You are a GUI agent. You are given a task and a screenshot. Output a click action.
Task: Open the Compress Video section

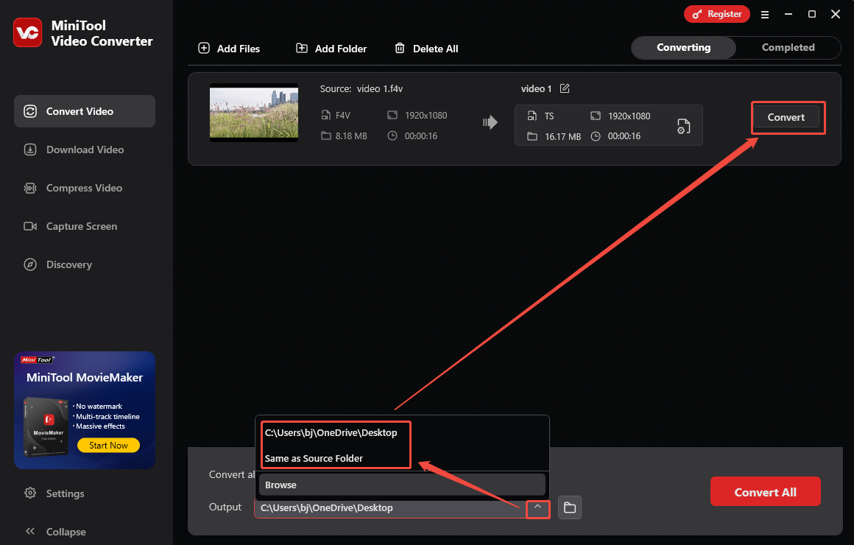pyautogui.click(x=85, y=188)
